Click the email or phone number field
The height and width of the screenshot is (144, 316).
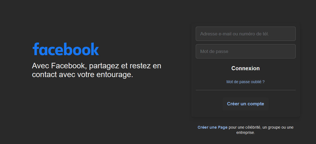coord(245,34)
